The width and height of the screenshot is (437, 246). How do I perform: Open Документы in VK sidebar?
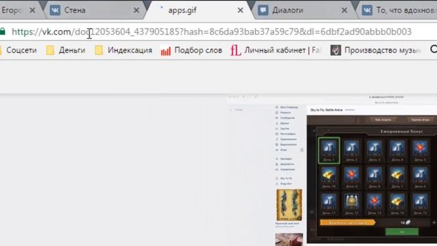click(x=284, y=164)
